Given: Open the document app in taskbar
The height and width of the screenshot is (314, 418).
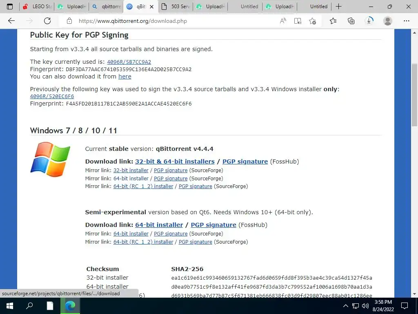Looking at the screenshot, I should coord(50,306).
